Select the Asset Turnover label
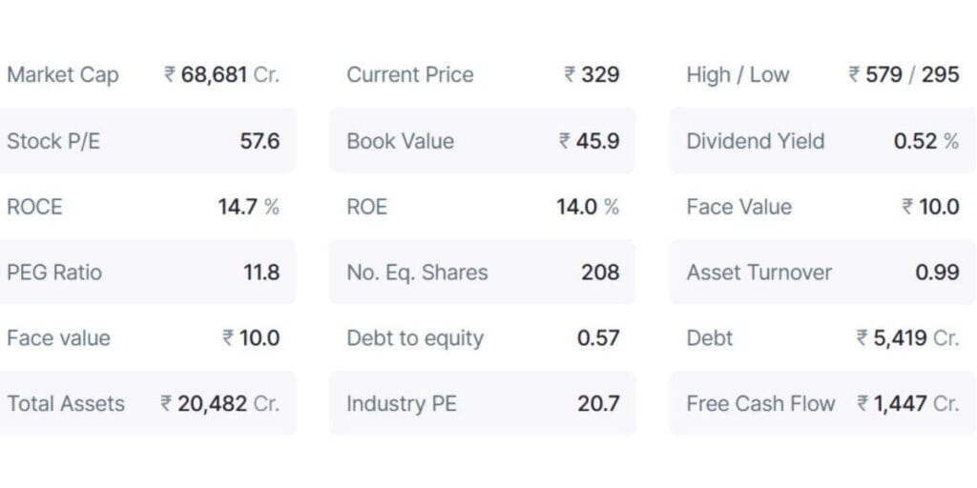 coord(759,273)
